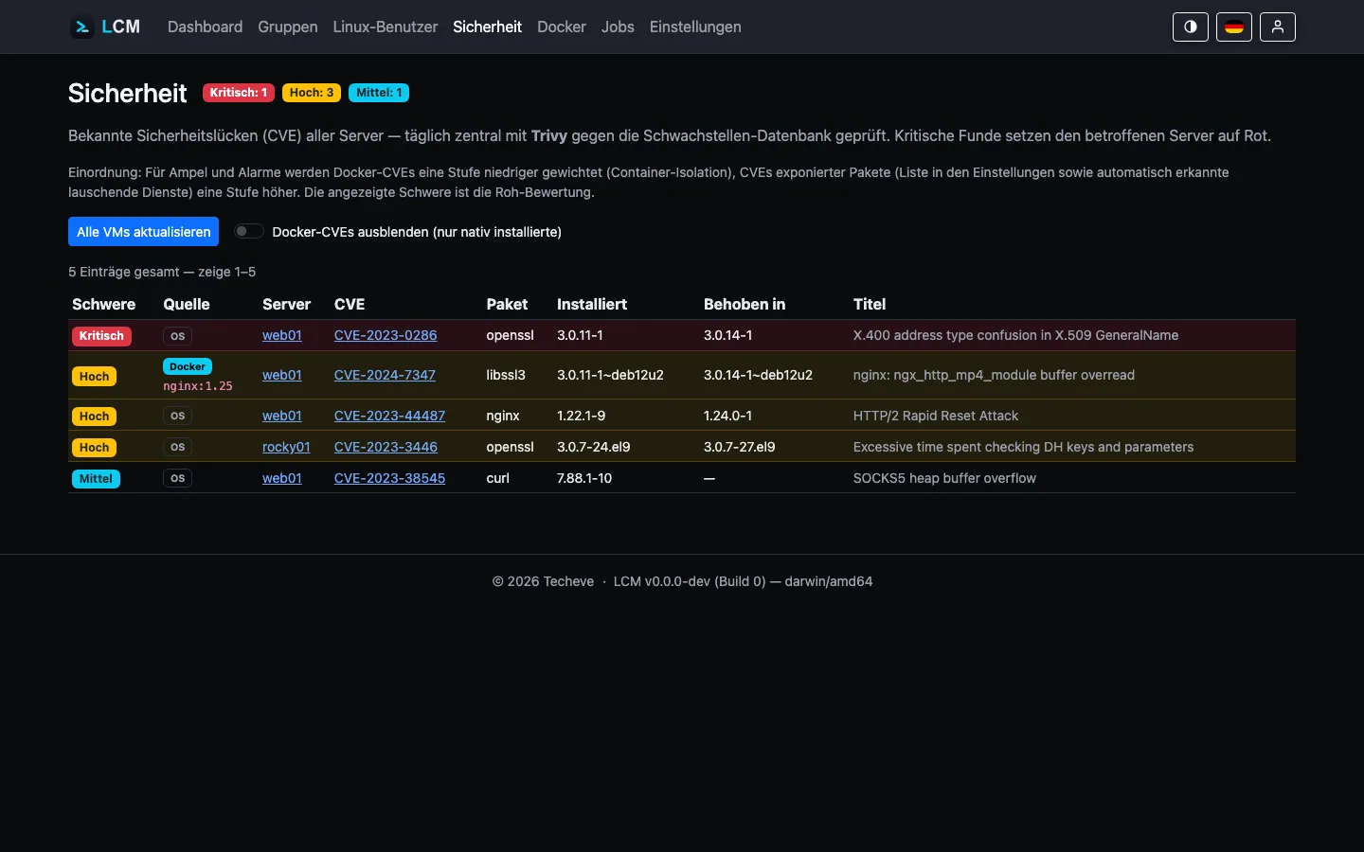Click the Quelle column header
This screenshot has width=1364, height=852.
click(x=187, y=304)
